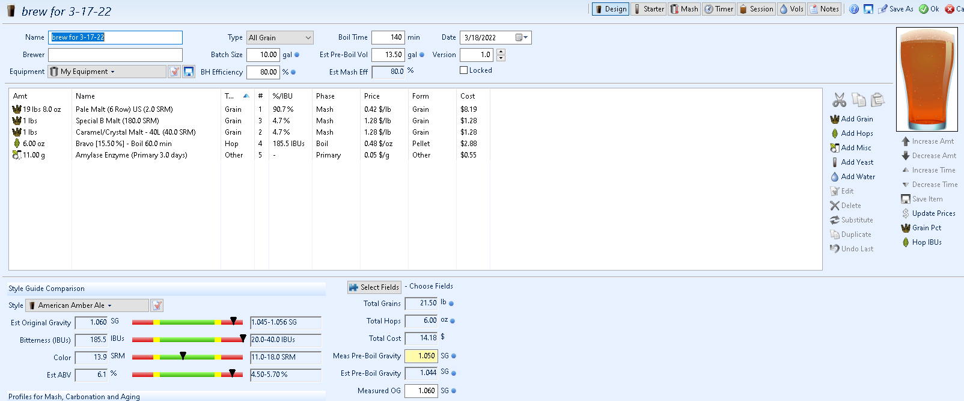
Task: Toggle Measured OG unit blue dot
Action: coord(454,391)
